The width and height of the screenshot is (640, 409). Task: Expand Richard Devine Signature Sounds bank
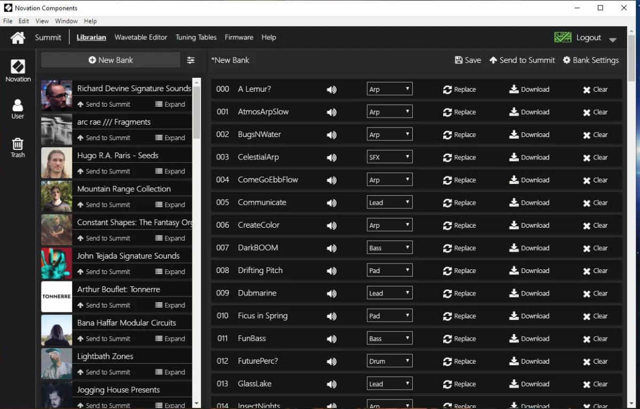170,105
